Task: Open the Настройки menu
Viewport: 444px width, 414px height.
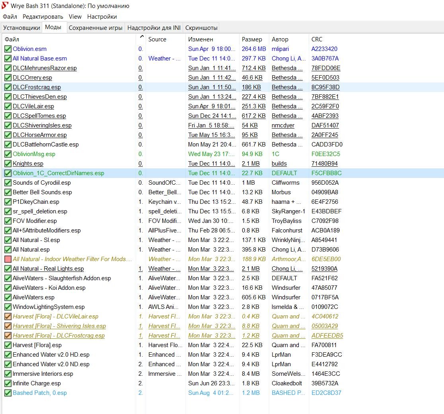Action: coord(102,17)
